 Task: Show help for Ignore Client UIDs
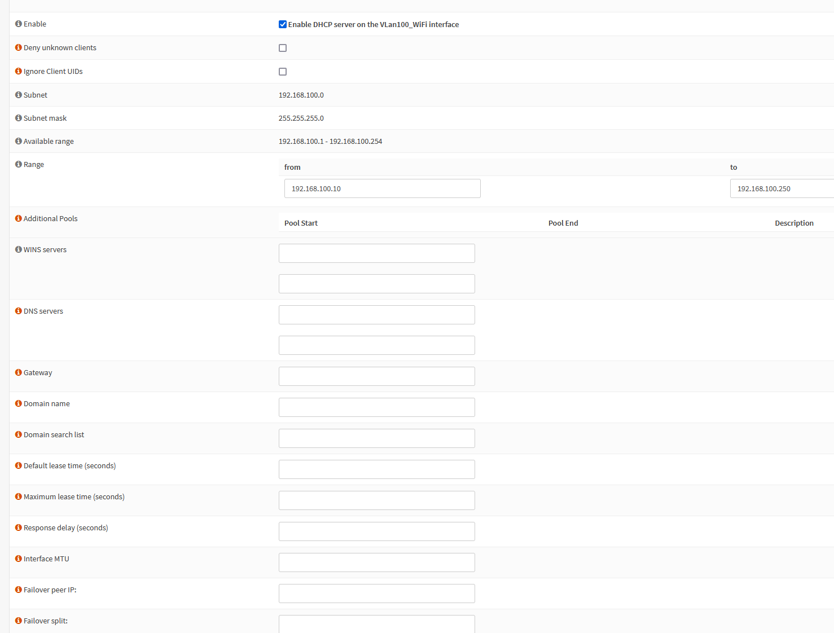point(19,71)
